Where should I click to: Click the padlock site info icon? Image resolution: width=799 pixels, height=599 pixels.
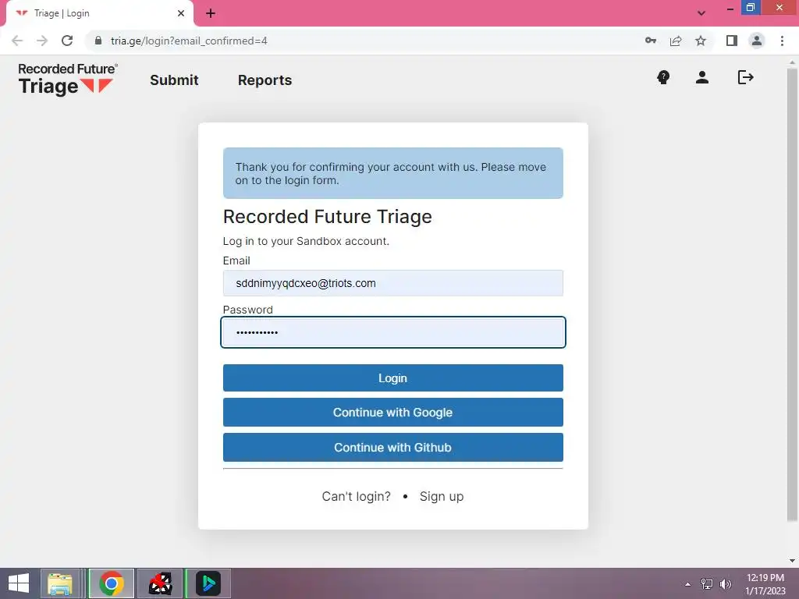[98, 41]
